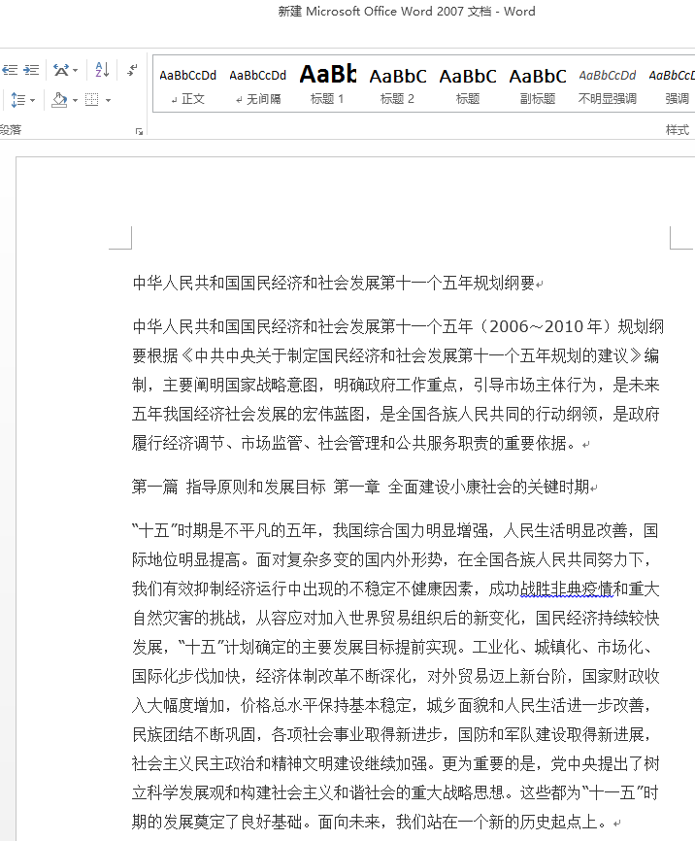Viewport: 695px width, 841px height.
Task: Click the line starting 立科学发展观和构建社会主义
Action: coord(396,792)
